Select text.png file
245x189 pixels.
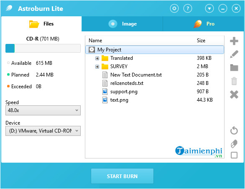pyautogui.click(x=155, y=100)
